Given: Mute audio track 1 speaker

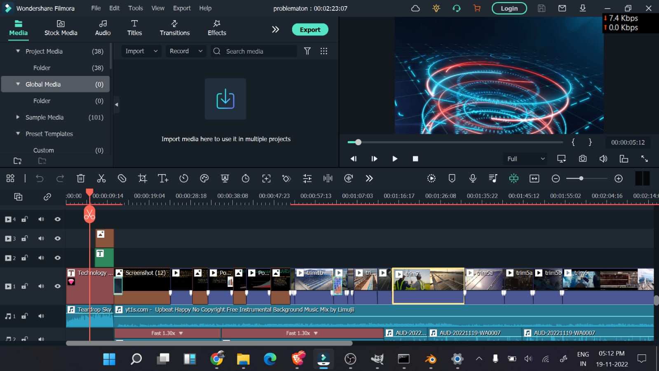Looking at the screenshot, I should (x=41, y=316).
